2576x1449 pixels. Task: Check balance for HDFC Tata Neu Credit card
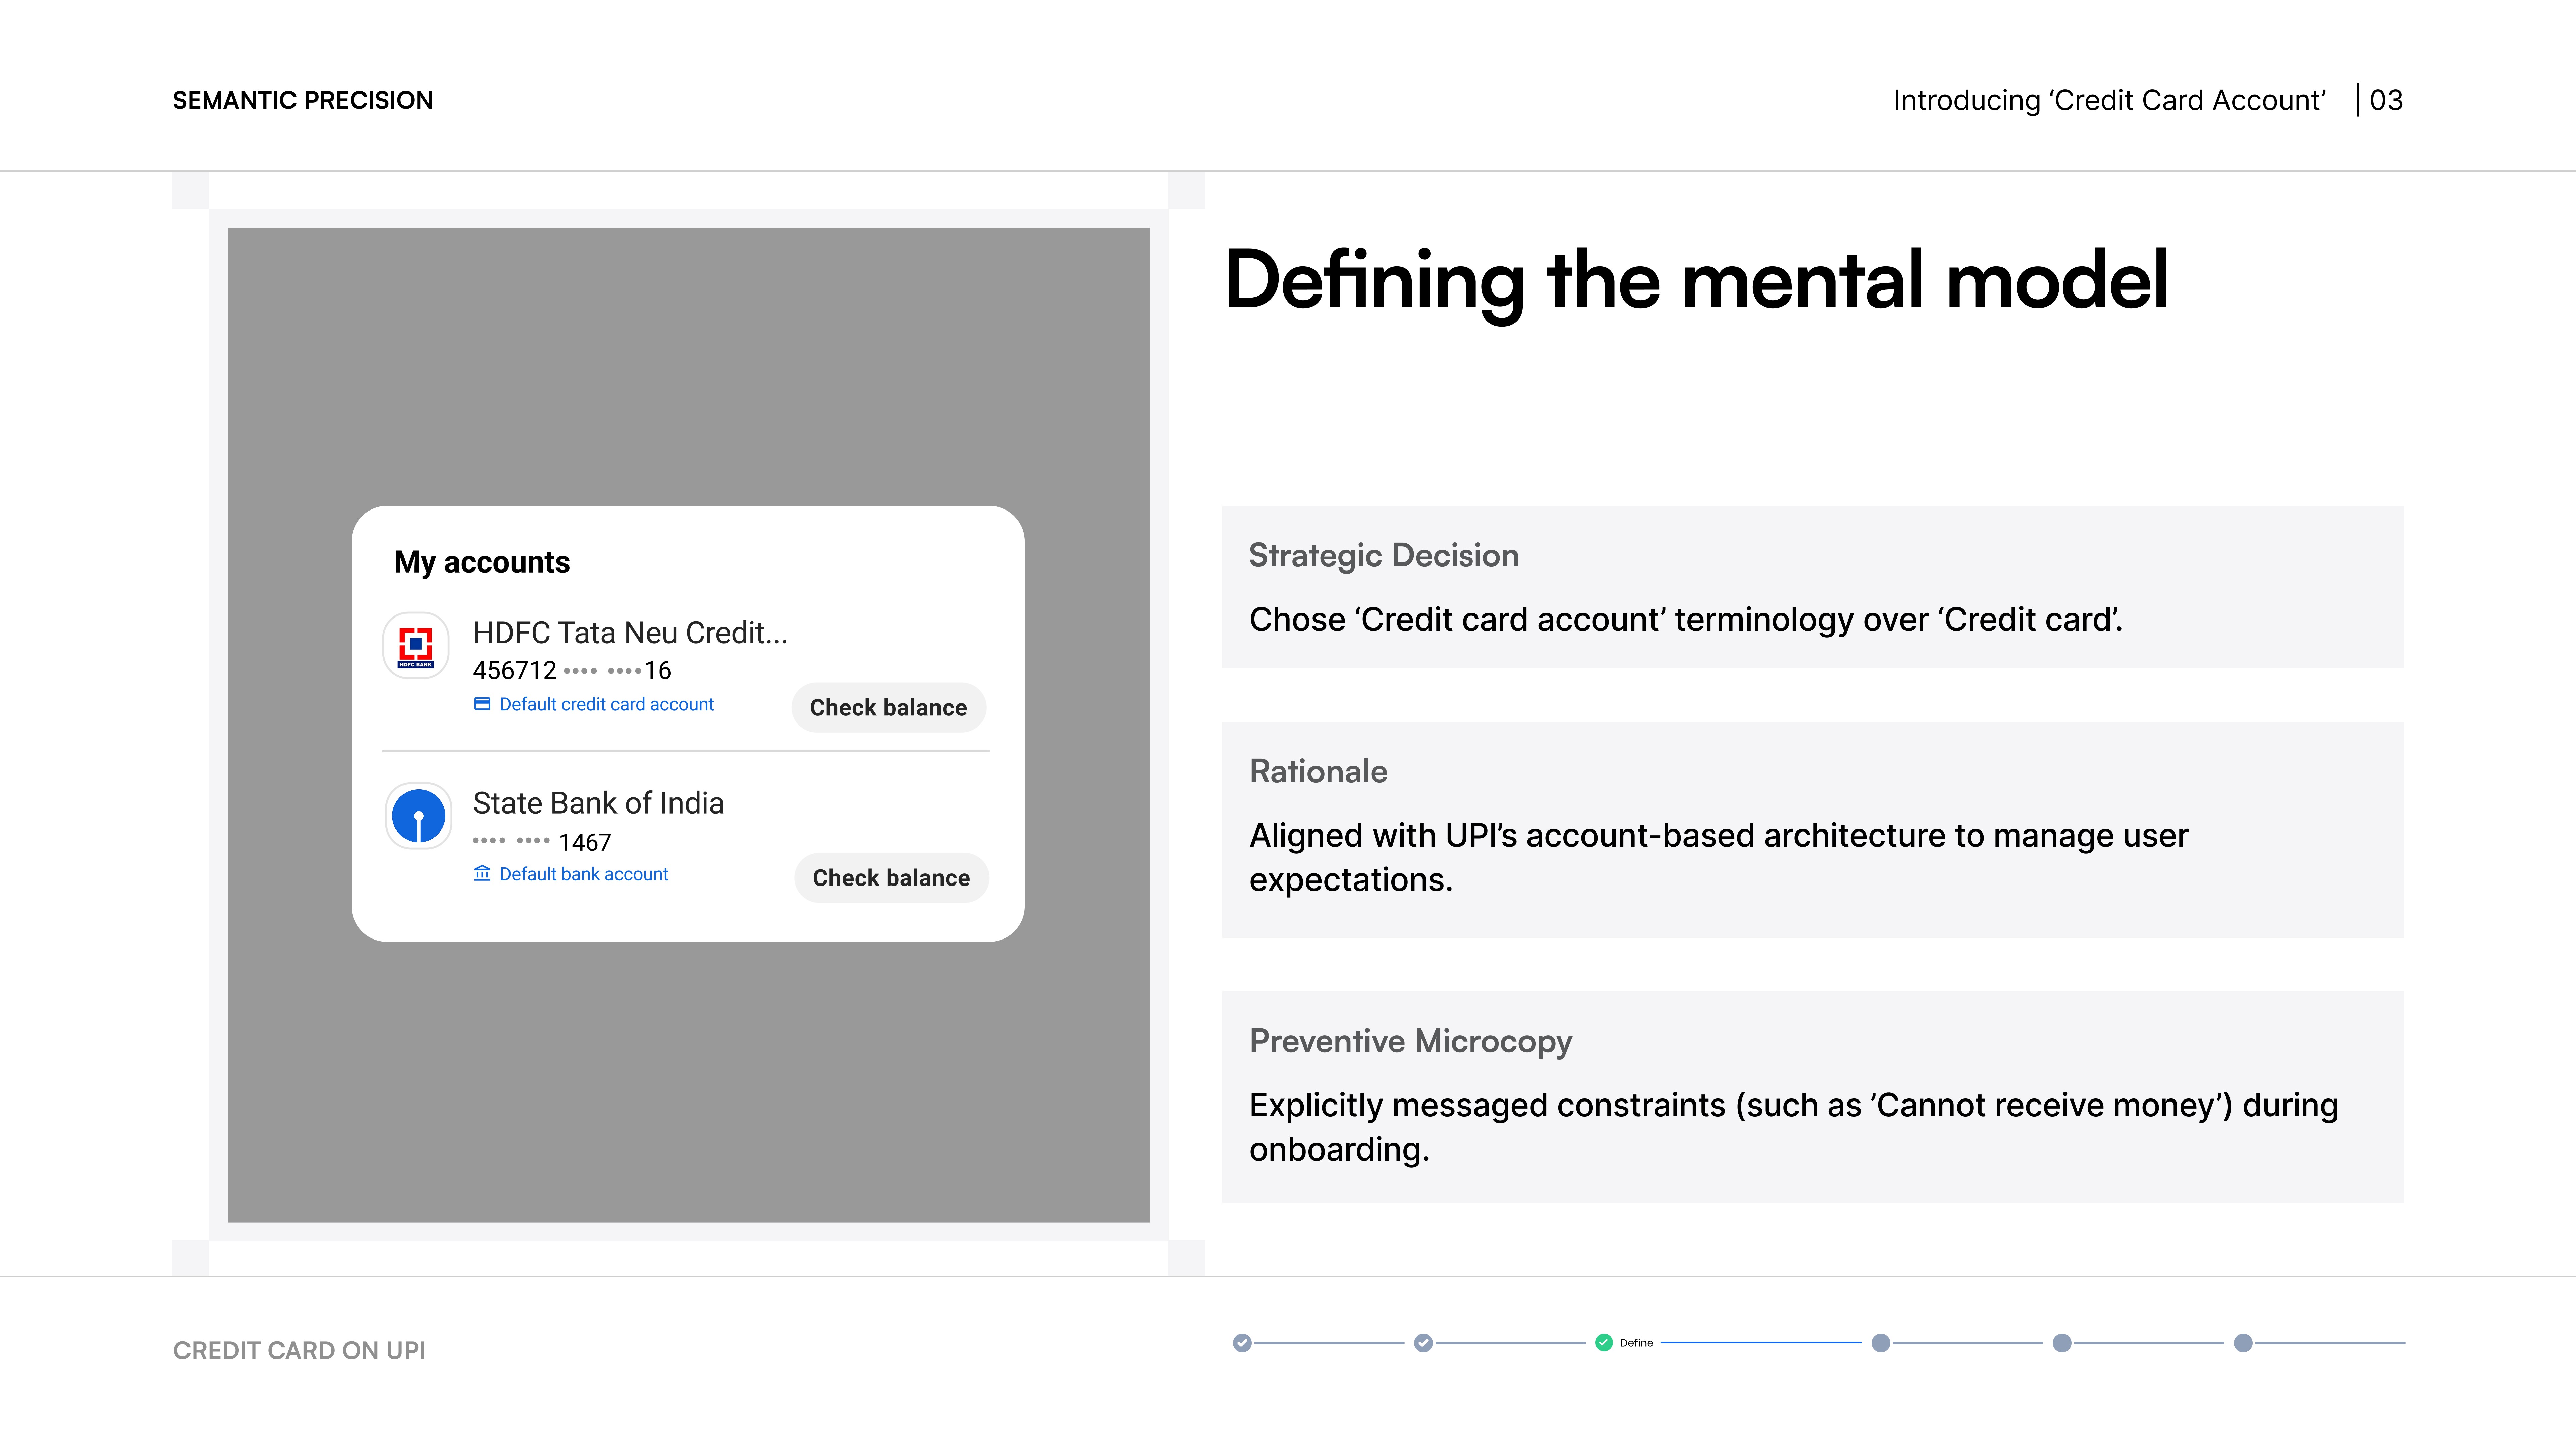point(889,708)
